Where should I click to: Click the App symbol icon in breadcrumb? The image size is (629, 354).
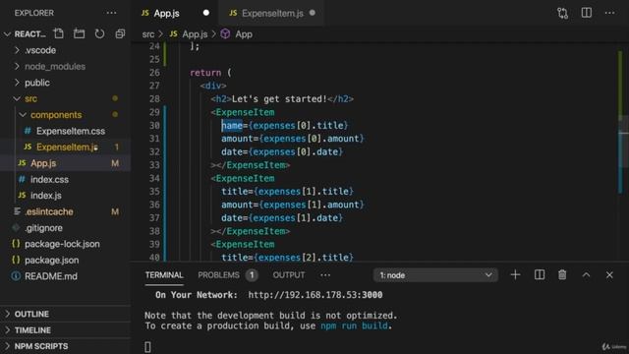pyautogui.click(x=225, y=33)
